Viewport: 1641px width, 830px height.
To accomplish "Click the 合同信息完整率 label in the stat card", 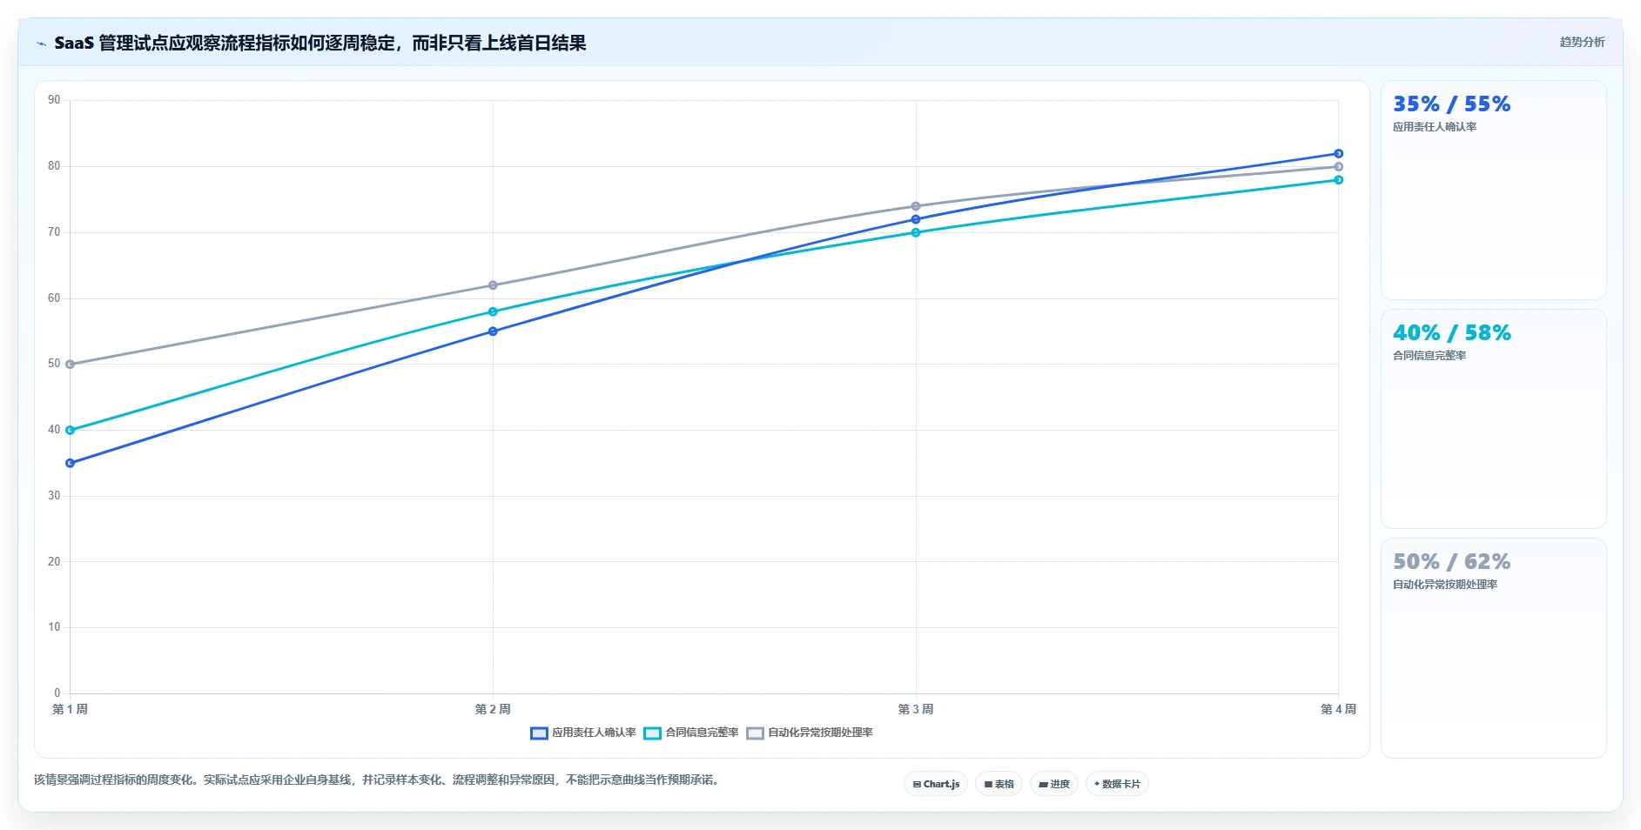I will (1429, 356).
